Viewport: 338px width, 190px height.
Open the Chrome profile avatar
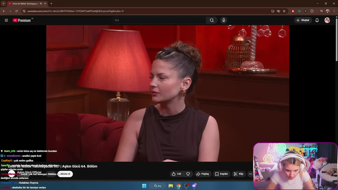328,11
